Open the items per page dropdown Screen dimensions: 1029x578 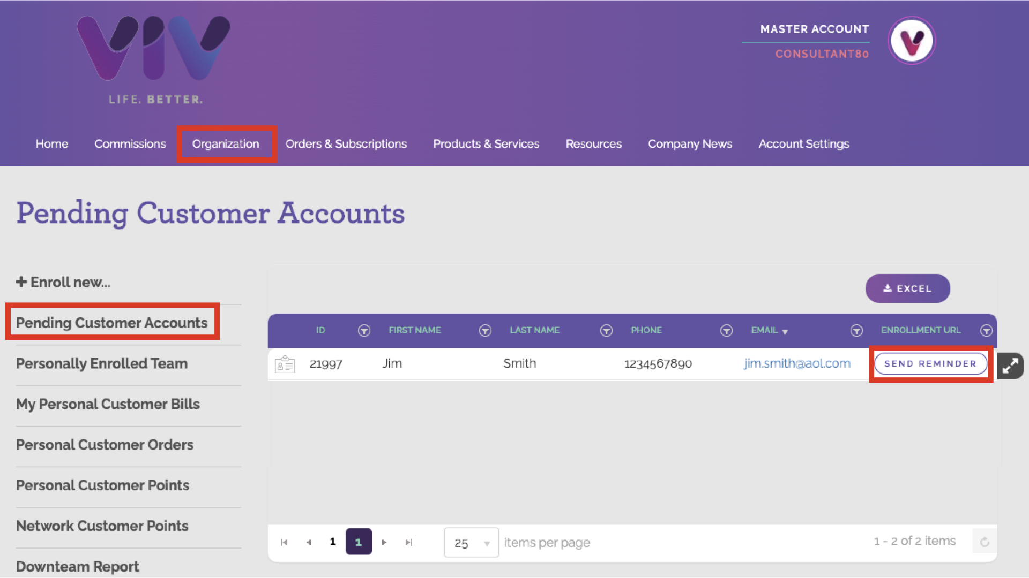point(471,543)
